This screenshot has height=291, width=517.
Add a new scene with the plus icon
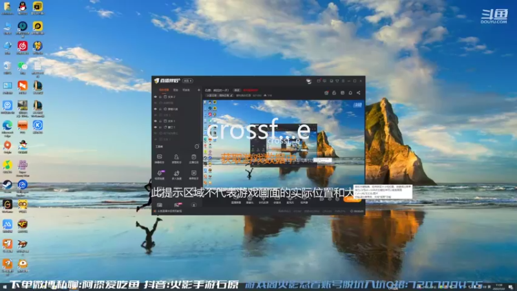[198, 90]
